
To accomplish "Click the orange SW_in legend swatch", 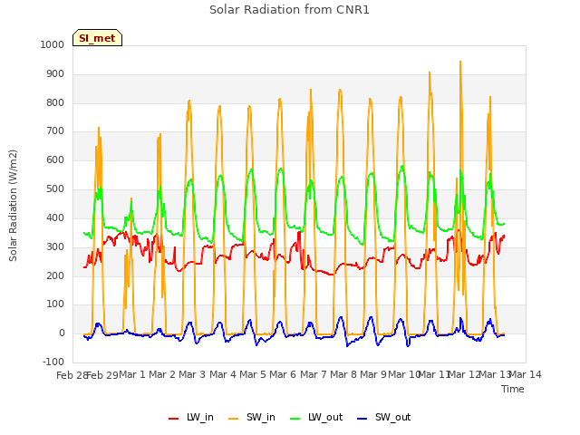I will click(234, 419).
